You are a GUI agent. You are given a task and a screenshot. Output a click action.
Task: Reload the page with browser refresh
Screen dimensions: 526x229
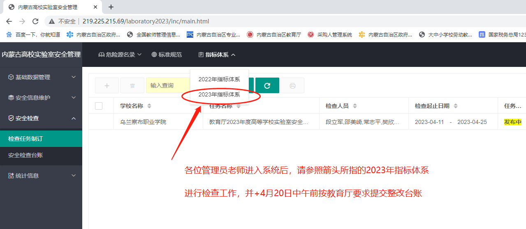(35, 21)
